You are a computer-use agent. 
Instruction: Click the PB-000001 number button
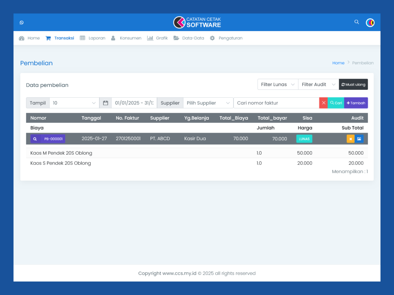(53, 139)
